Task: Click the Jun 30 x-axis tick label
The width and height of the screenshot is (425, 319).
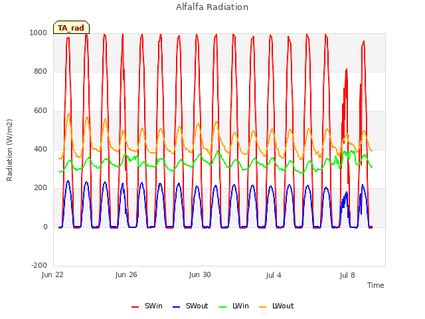Action: coord(200,274)
